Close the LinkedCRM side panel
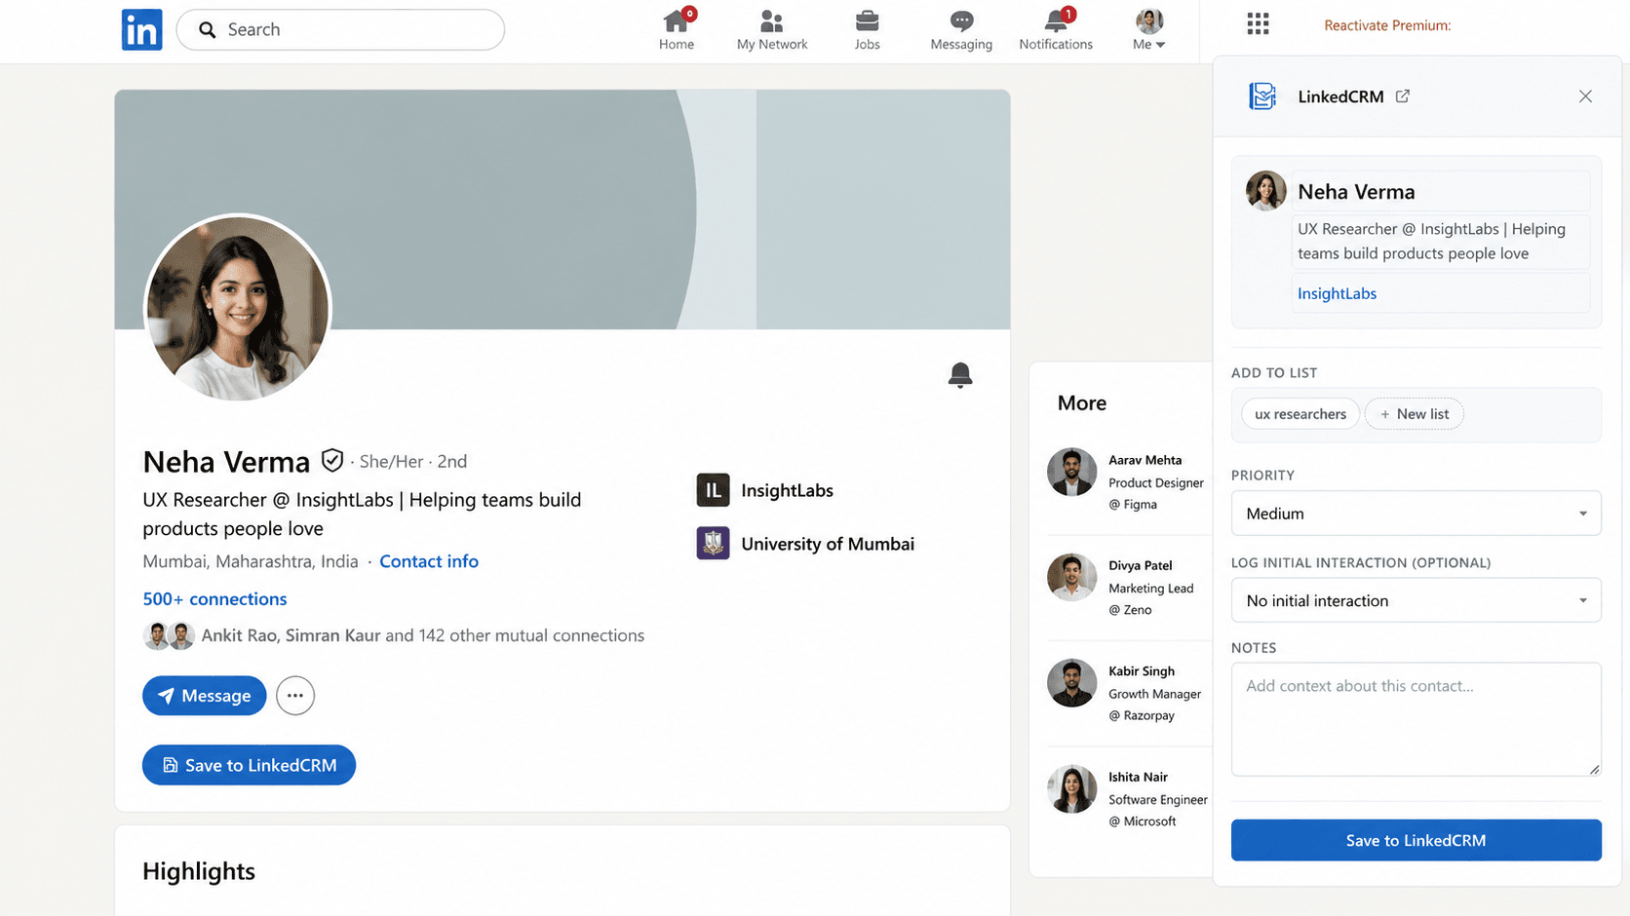The image size is (1630, 916). (x=1585, y=95)
